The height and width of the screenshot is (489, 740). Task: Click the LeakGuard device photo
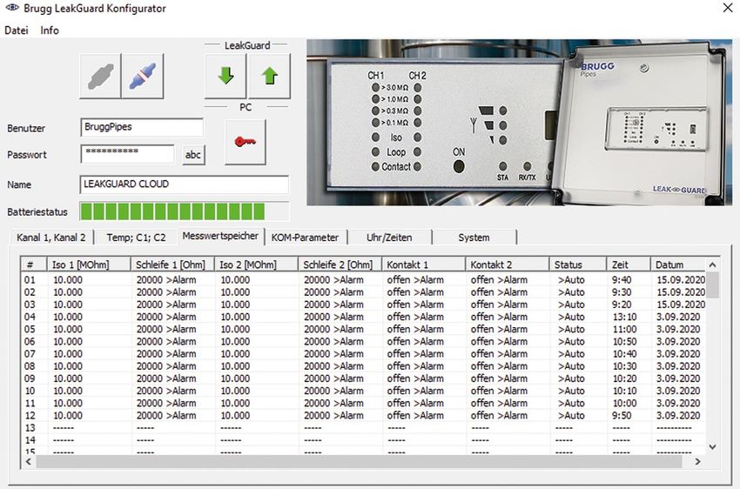coord(519,122)
